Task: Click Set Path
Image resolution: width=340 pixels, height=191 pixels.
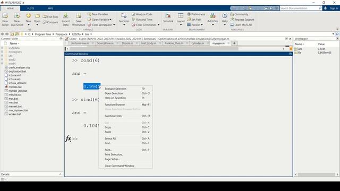Action: [x=194, y=20]
